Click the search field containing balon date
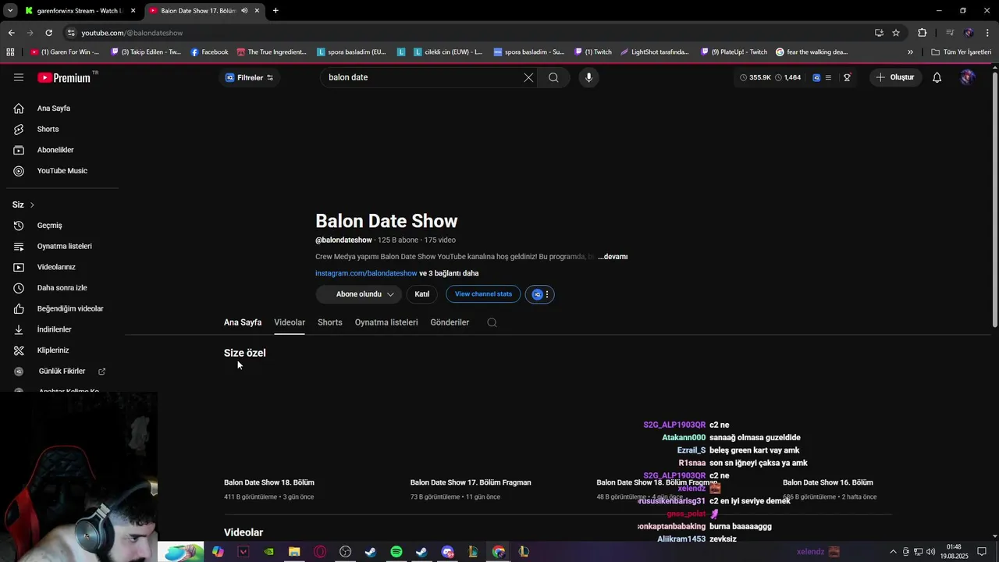999x562 pixels. [x=421, y=77]
